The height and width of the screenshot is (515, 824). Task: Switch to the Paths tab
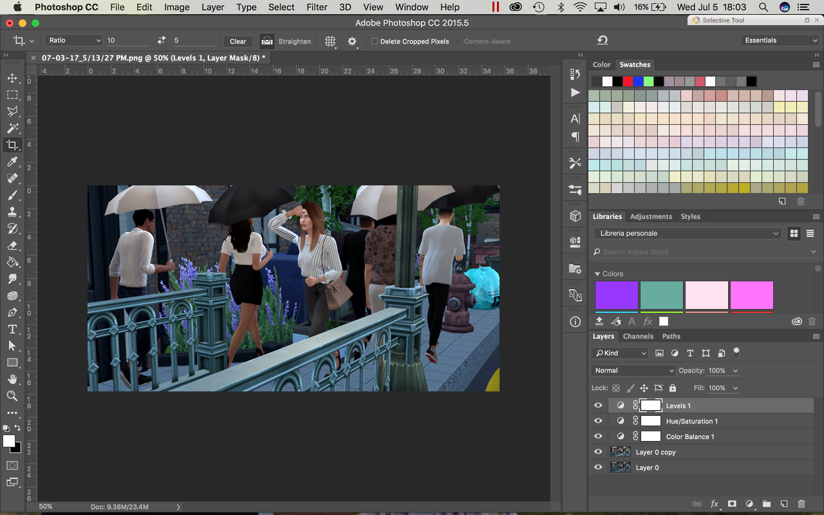[671, 337]
